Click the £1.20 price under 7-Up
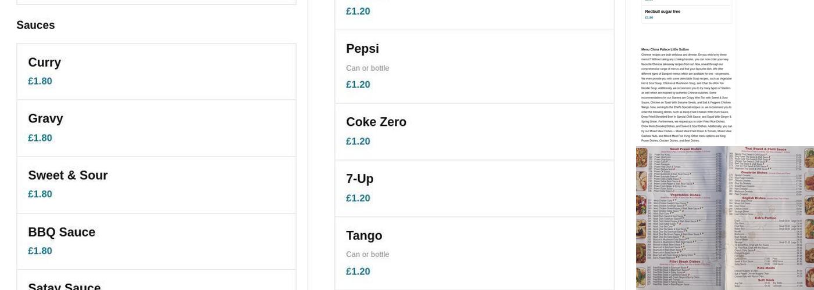This screenshot has height=290, width=814. [x=358, y=198]
